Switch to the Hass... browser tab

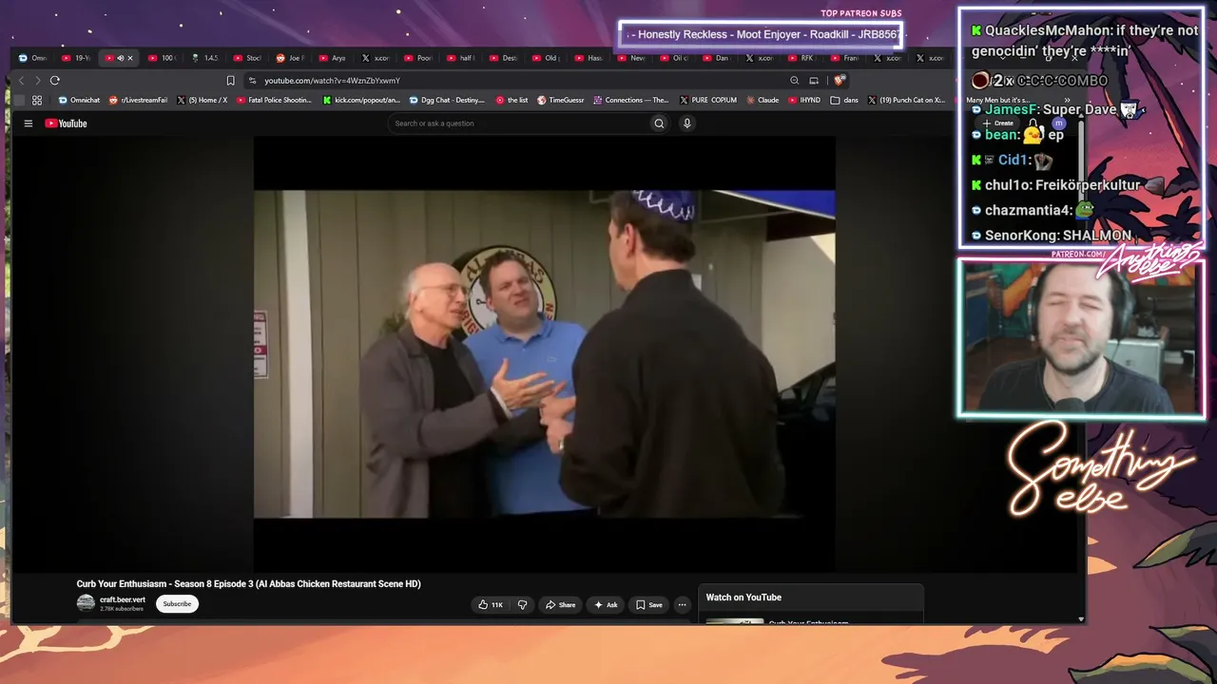590,58
